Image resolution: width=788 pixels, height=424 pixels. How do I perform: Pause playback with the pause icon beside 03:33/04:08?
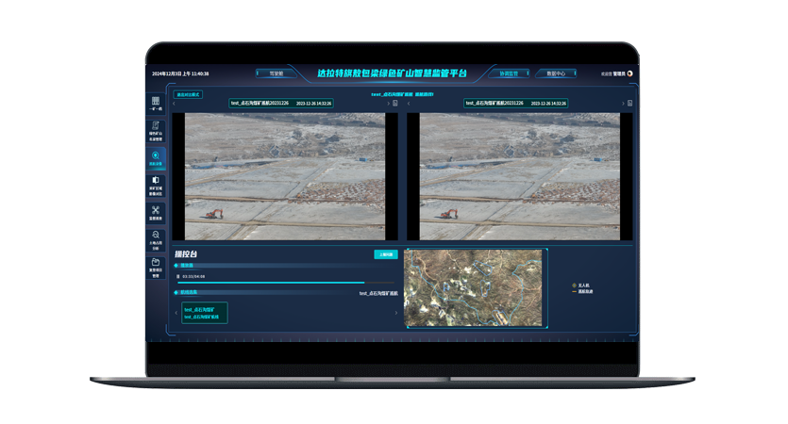(178, 276)
